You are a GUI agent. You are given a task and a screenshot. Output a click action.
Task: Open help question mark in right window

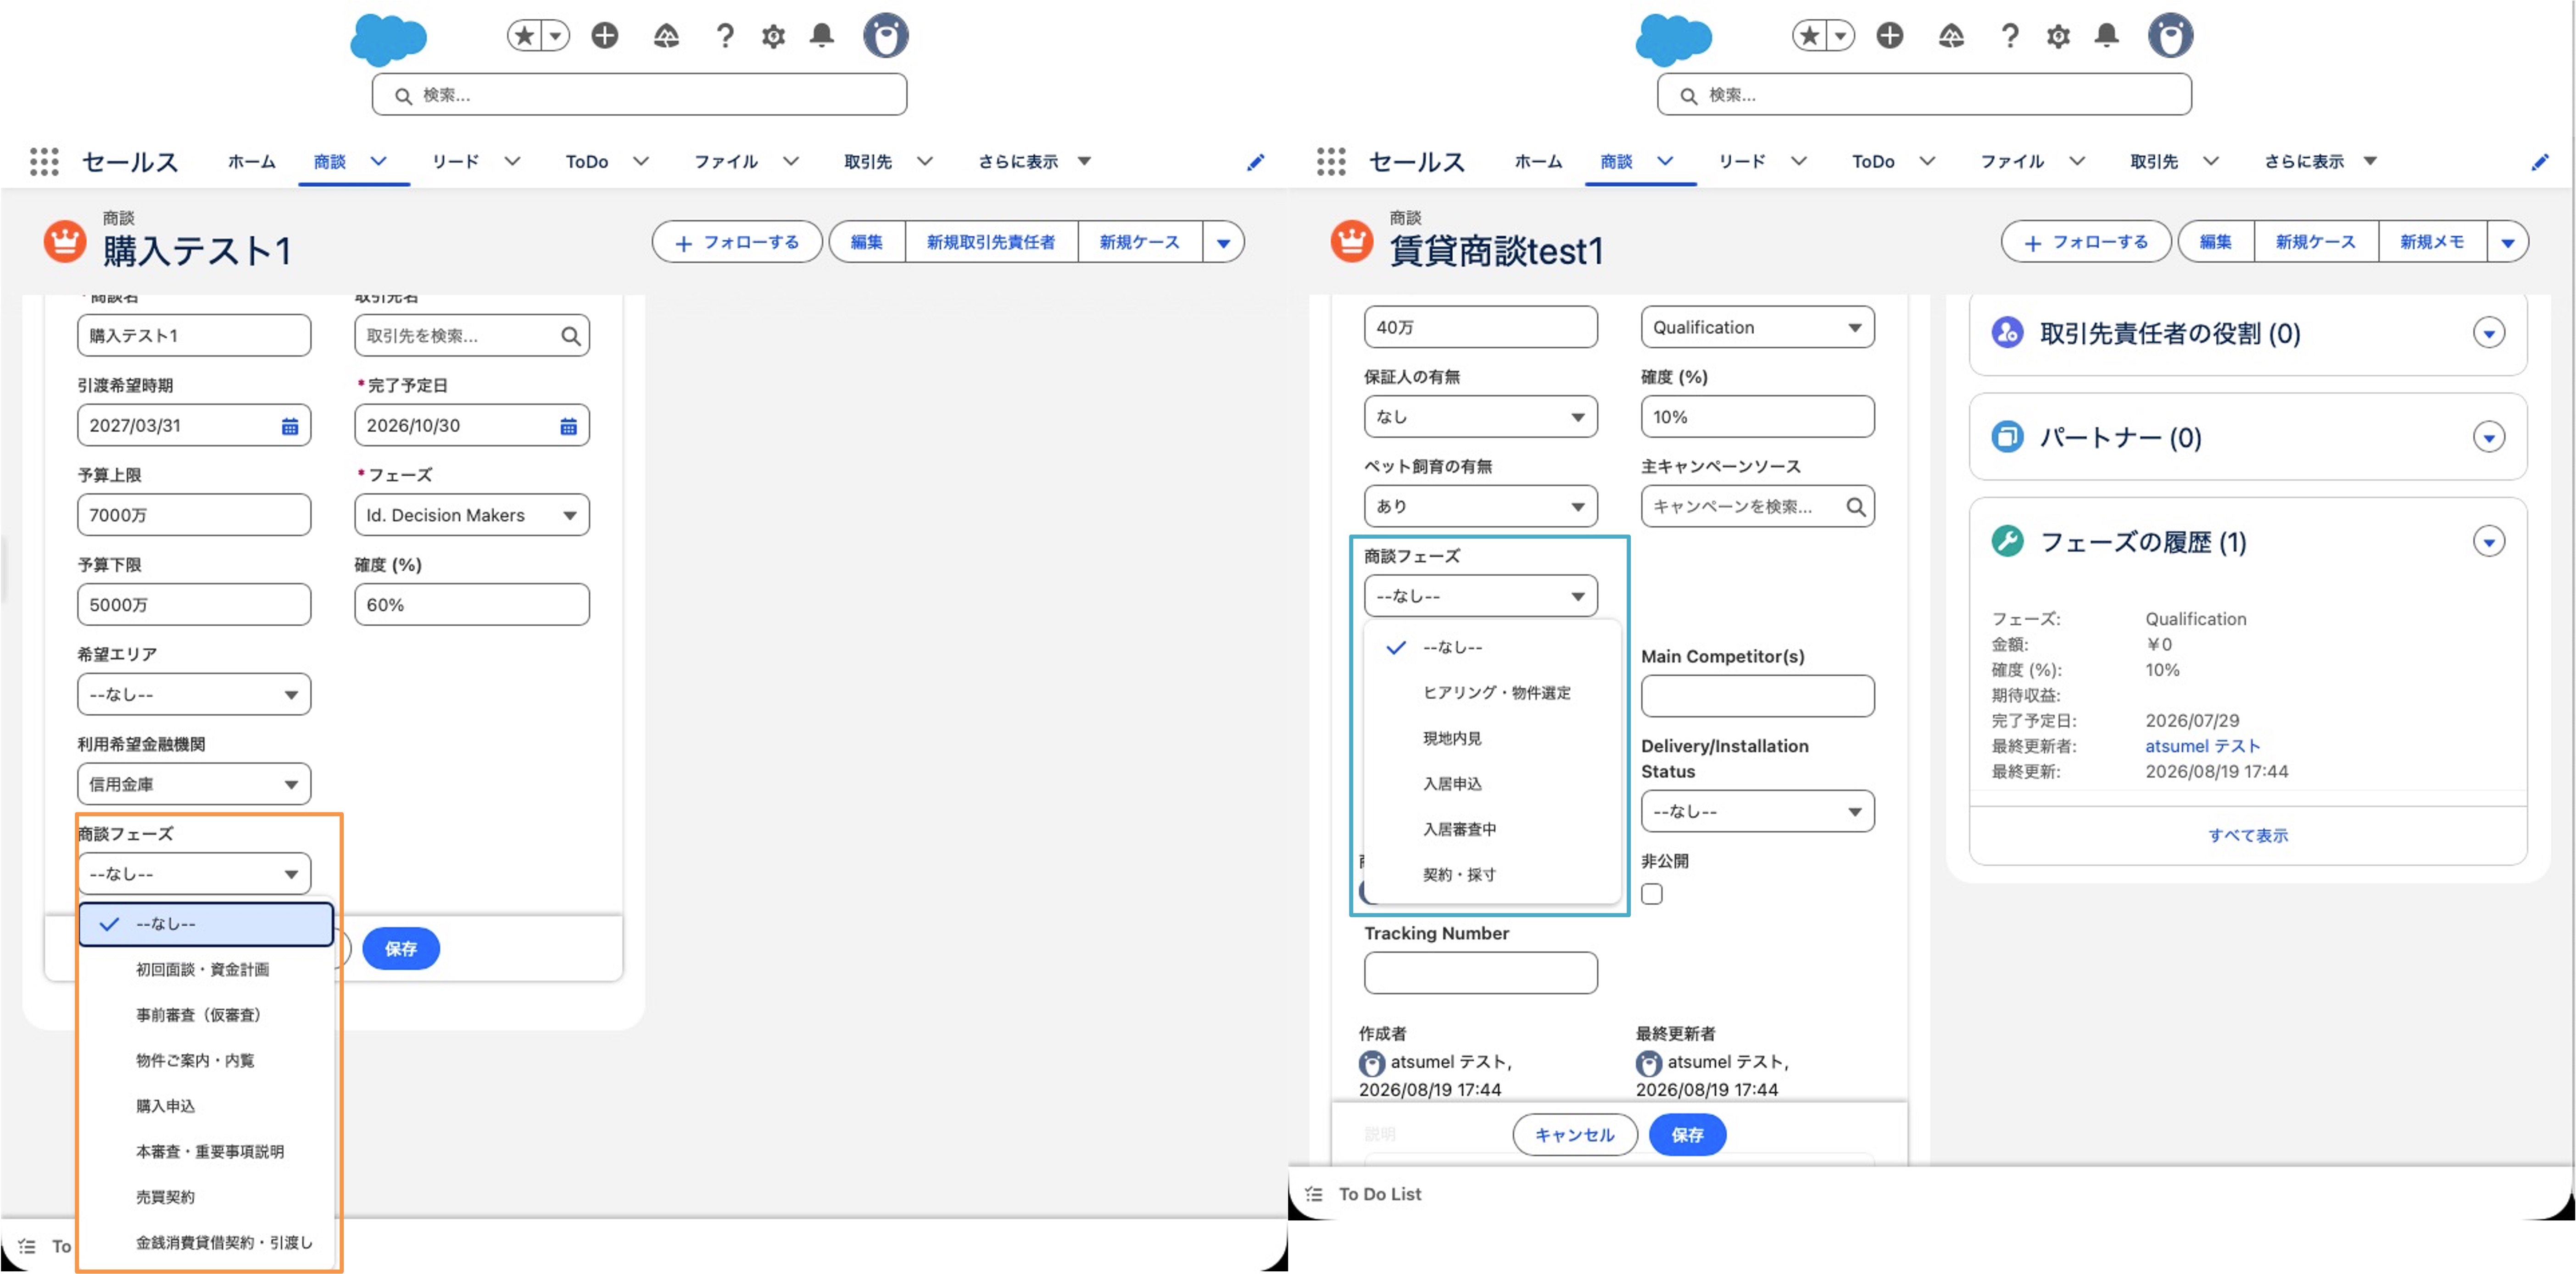click(x=2010, y=36)
